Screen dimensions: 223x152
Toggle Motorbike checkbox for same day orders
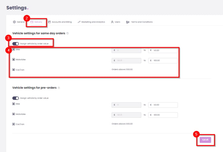coord(14,59)
